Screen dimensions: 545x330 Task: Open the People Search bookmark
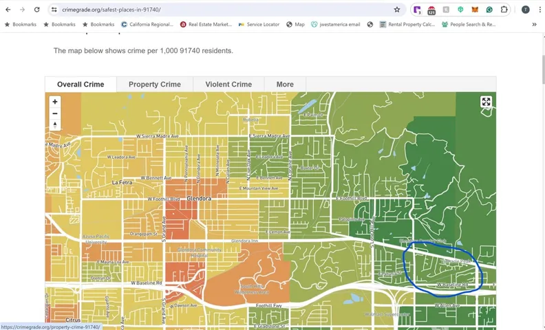coord(469,24)
